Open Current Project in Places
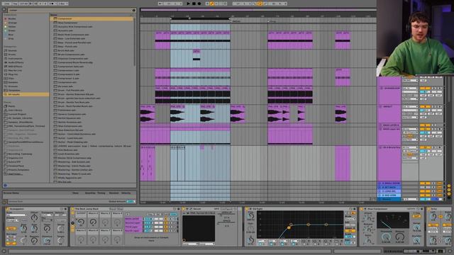 click(x=17, y=114)
